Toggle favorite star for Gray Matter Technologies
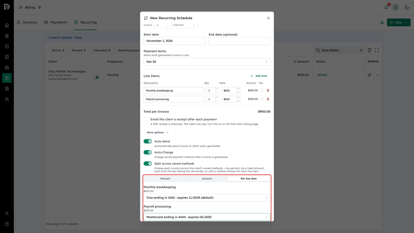414x233 pixels. coord(97,77)
